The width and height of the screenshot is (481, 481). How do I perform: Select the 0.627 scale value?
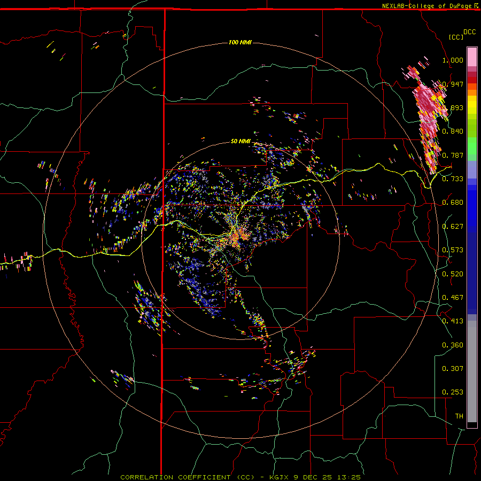(453, 227)
